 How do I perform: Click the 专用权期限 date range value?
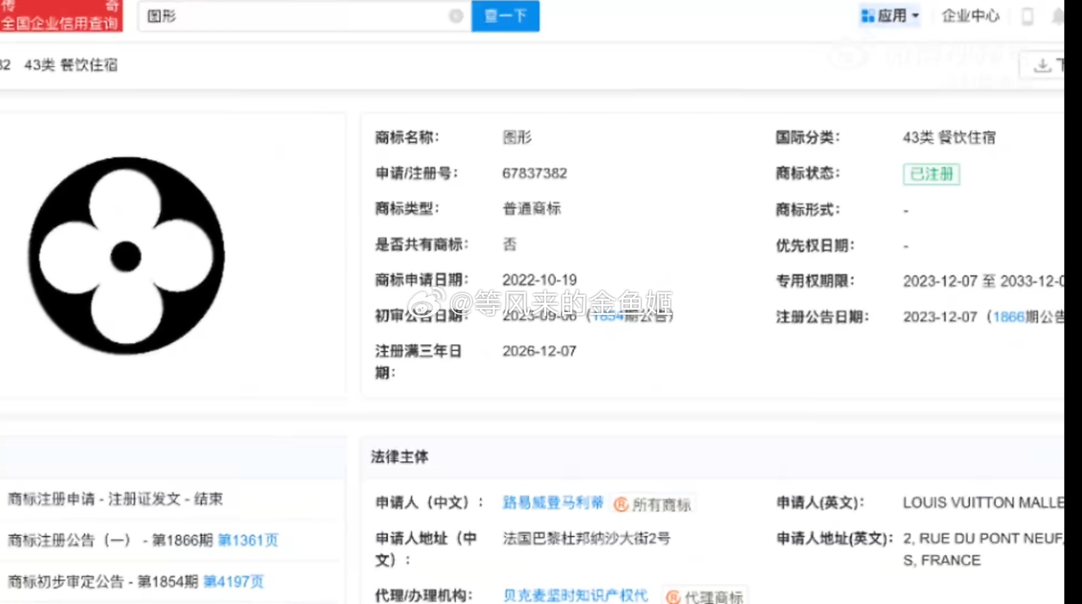click(x=983, y=281)
